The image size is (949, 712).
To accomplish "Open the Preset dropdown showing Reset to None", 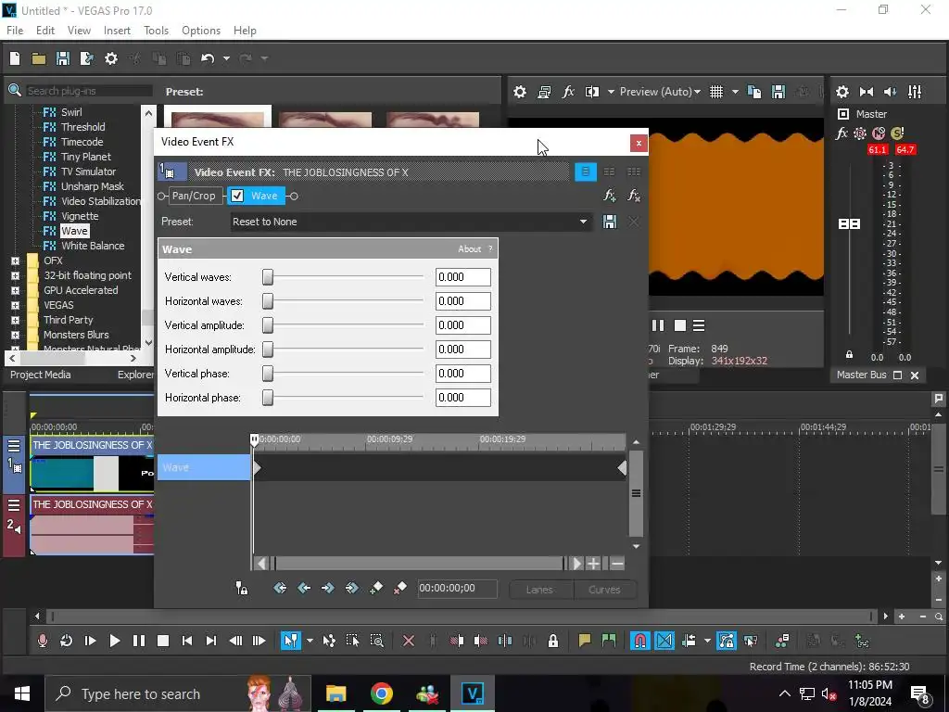I will [x=411, y=222].
